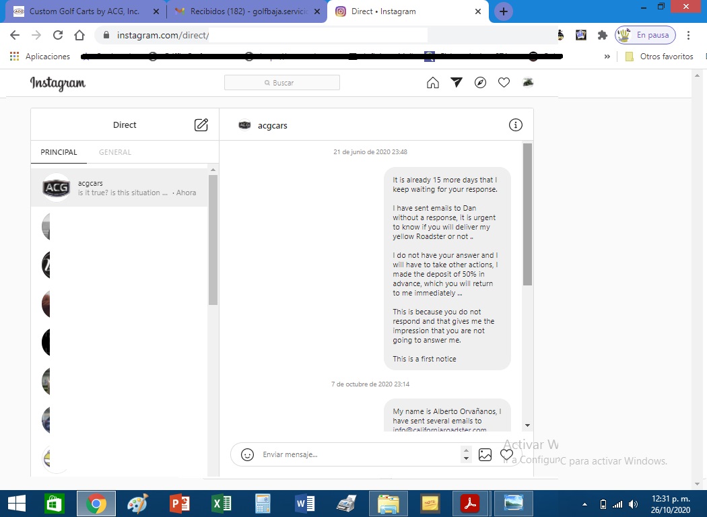Click down arrow of chat scrollbar
This screenshot has width=707, height=517.
[527, 425]
